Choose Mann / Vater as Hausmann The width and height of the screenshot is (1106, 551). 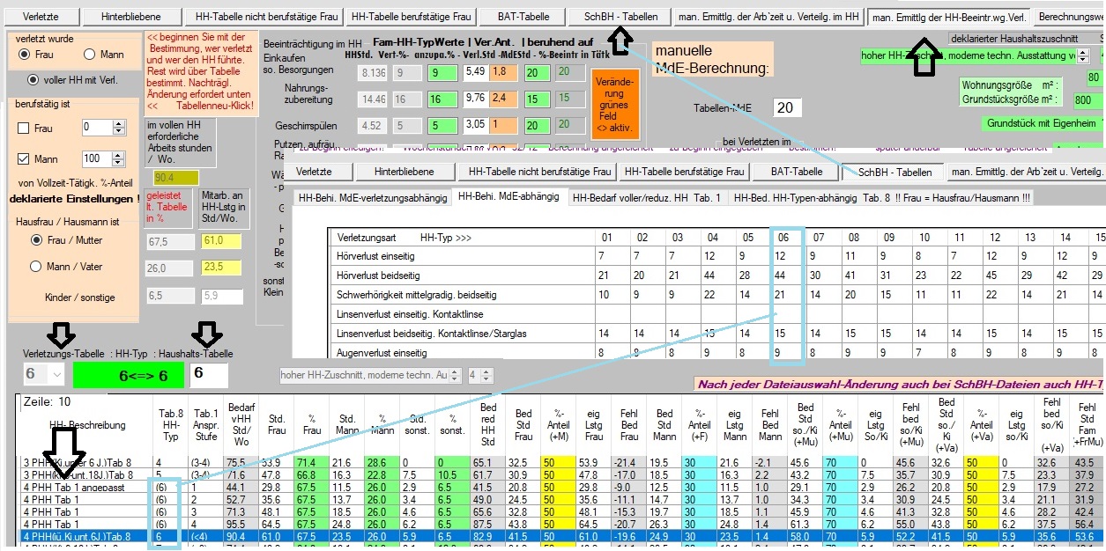[37, 267]
